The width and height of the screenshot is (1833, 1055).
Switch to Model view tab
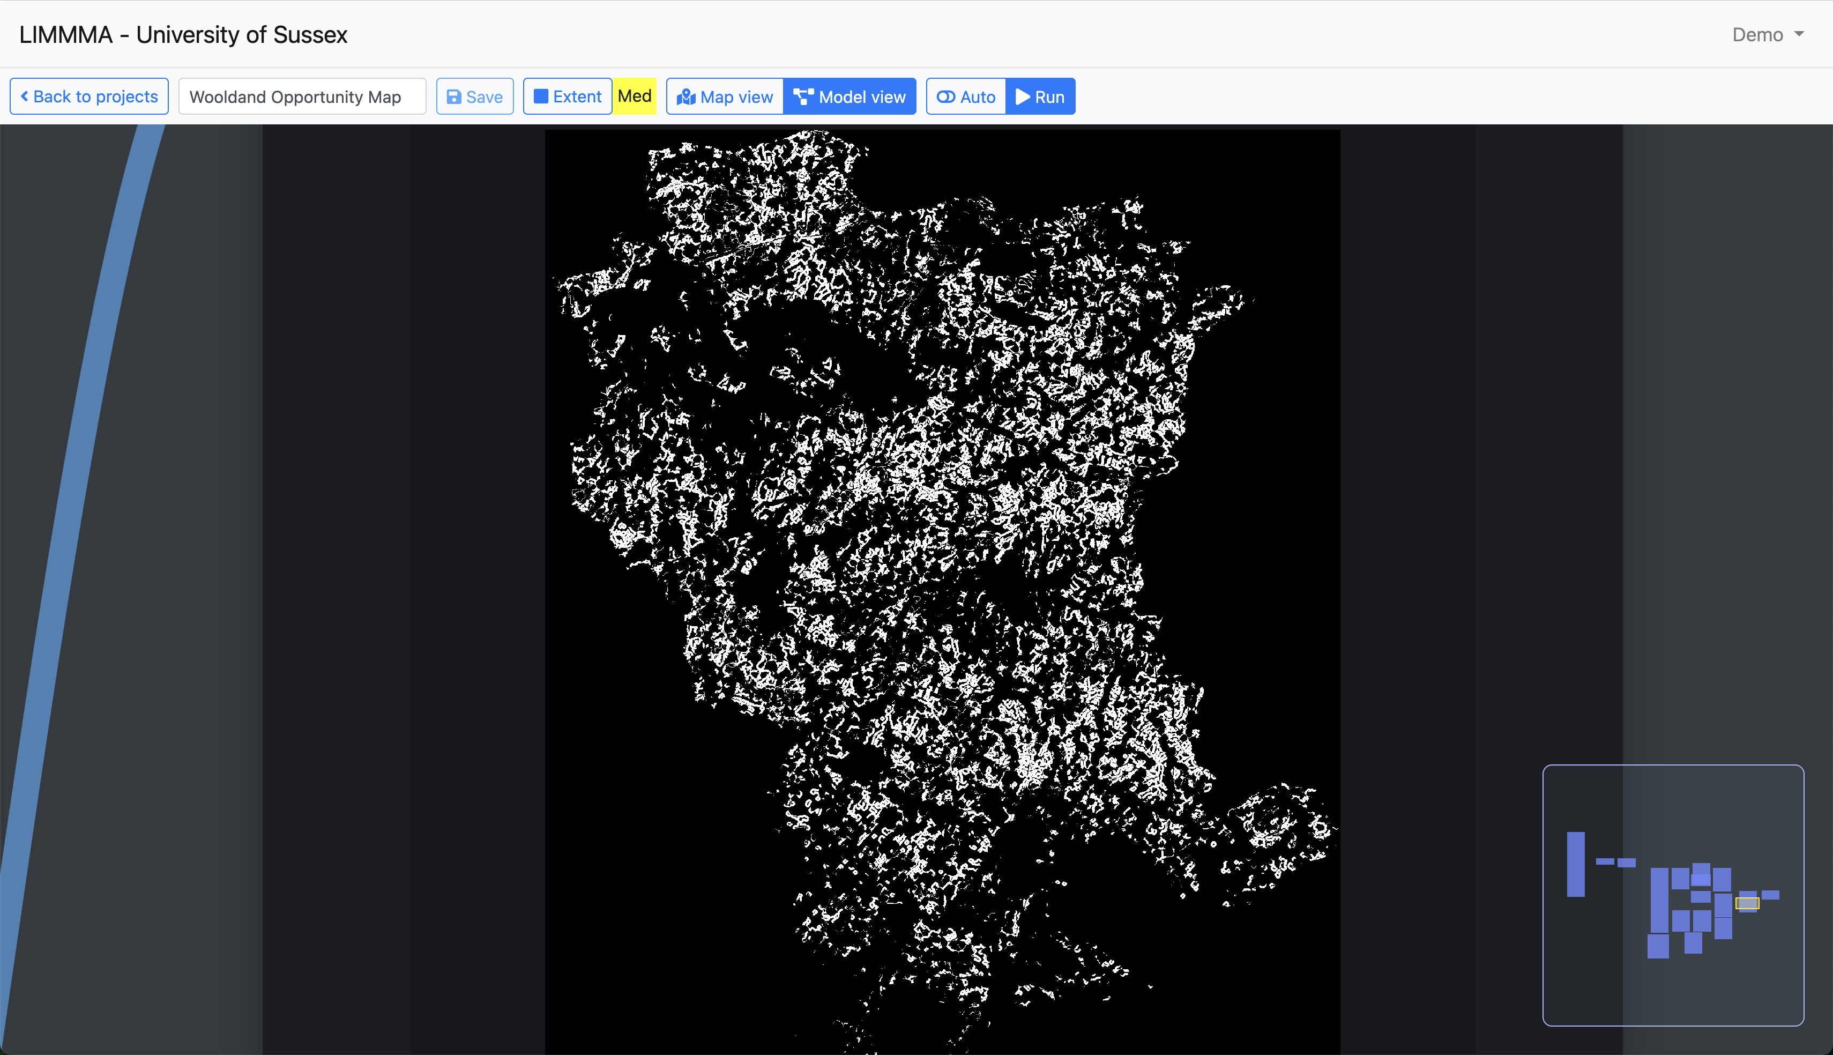click(x=850, y=96)
